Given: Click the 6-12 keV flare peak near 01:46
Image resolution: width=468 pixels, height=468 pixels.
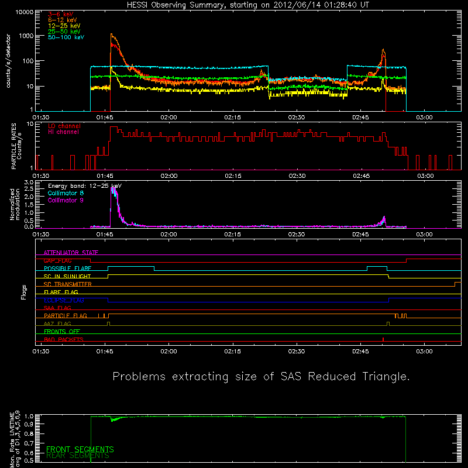Looking at the screenshot, I should [x=111, y=35].
